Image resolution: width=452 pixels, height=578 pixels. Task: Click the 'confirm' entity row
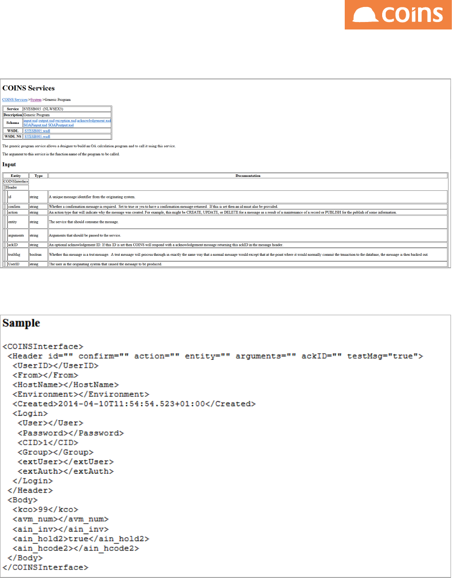(226, 206)
